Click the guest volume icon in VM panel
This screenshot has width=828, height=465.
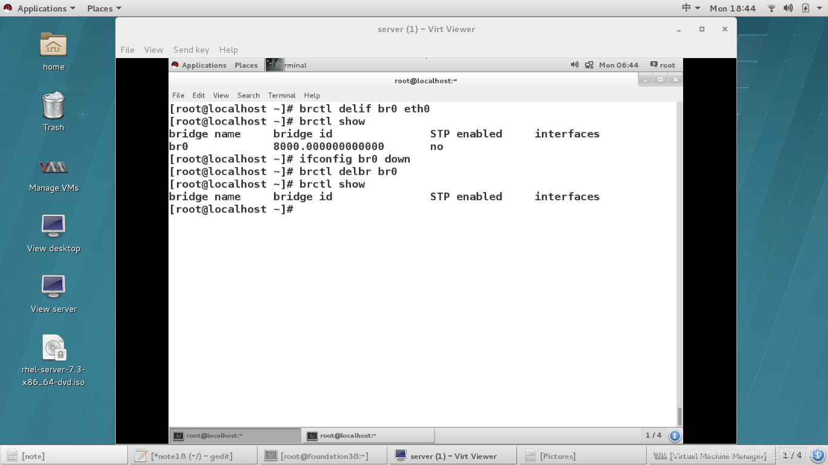[575, 65]
